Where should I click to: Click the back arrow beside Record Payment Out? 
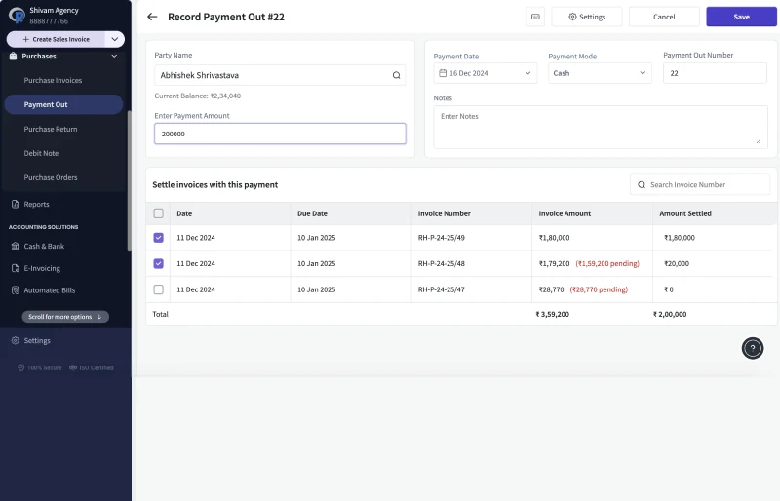[152, 17]
